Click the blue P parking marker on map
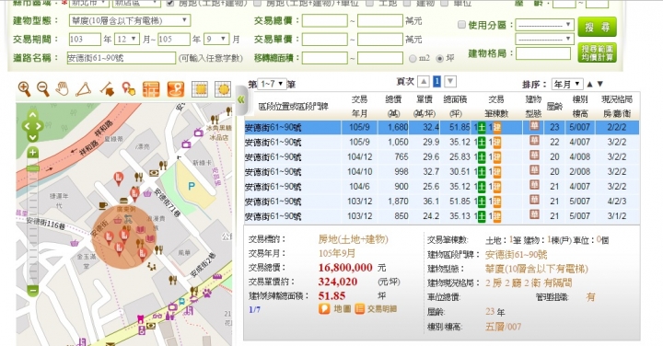 [x=192, y=186]
